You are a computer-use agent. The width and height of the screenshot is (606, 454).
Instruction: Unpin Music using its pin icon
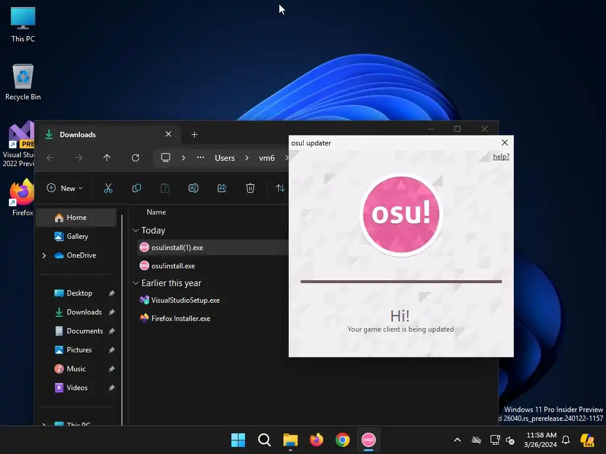point(111,369)
